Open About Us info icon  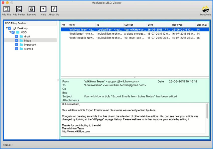[x=54, y=9]
